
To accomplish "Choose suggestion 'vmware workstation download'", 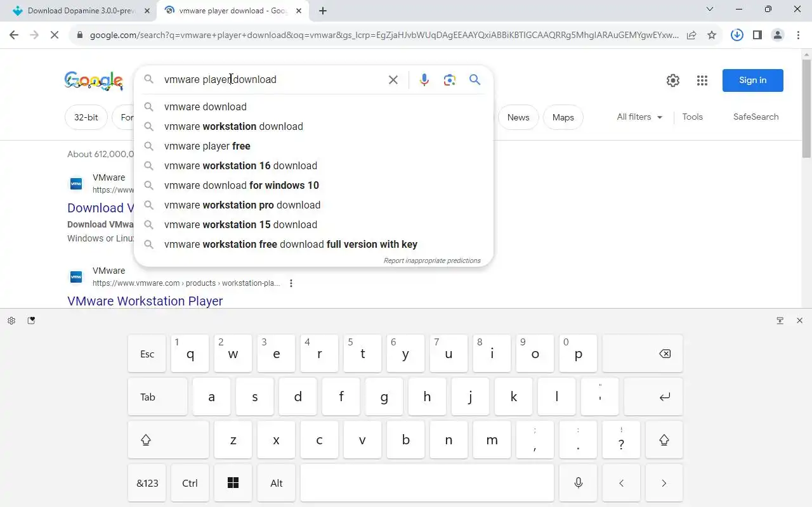I will pyautogui.click(x=313, y=126).
